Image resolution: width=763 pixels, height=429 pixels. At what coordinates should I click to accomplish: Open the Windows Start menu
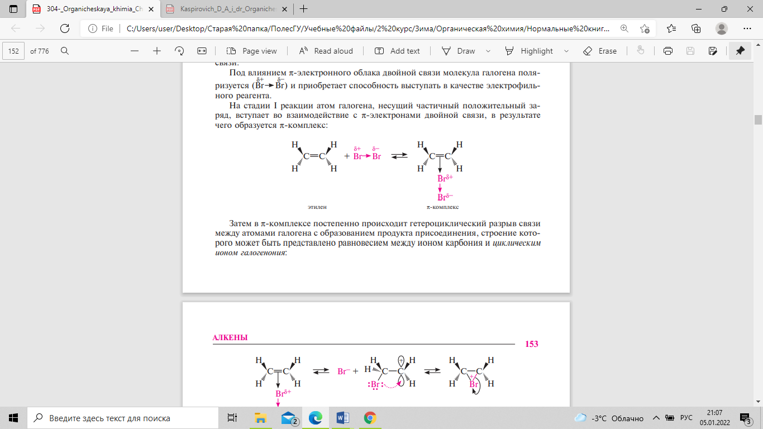click(x=13, y=418)
